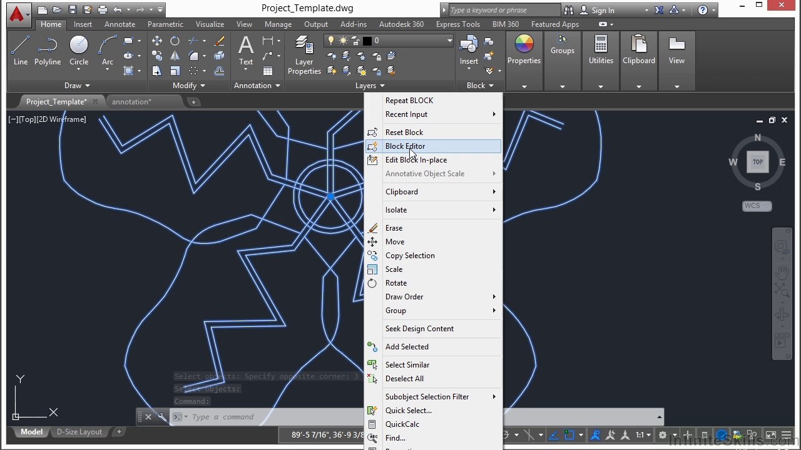This screenshot has width=801, height=450.
Task: Select the Circle tool
Action: pyautogui.click(x=79, y=50)
